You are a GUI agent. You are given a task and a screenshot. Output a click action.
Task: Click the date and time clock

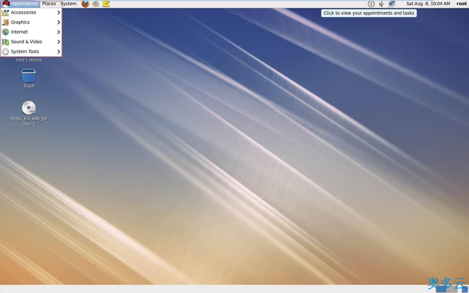pyautogui.click(x=428, y=4)
